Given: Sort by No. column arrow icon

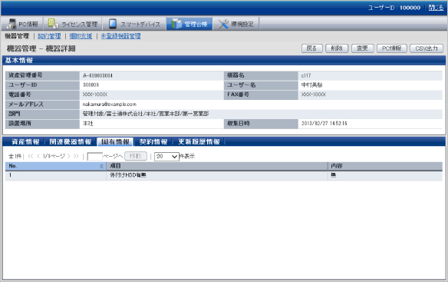Looking at the screenshot, I should (101, 166).
